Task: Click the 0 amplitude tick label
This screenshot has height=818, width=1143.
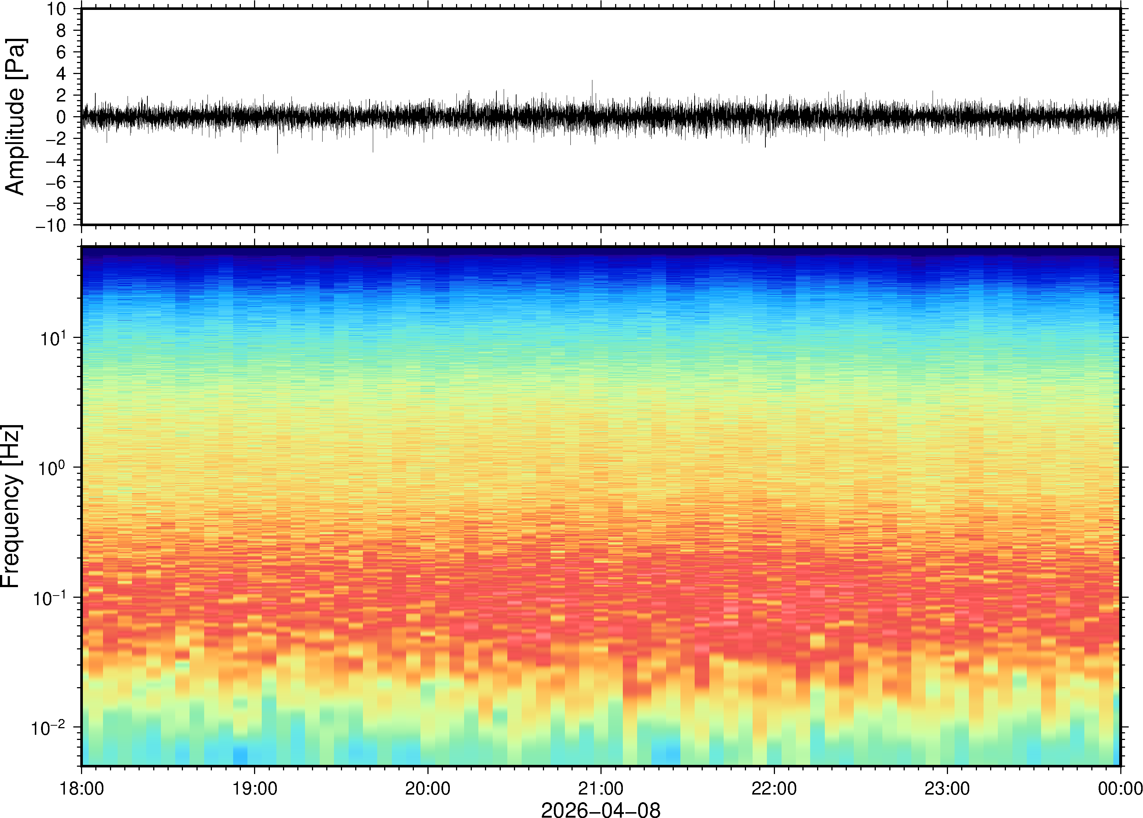Action: [x=62, y=117]
